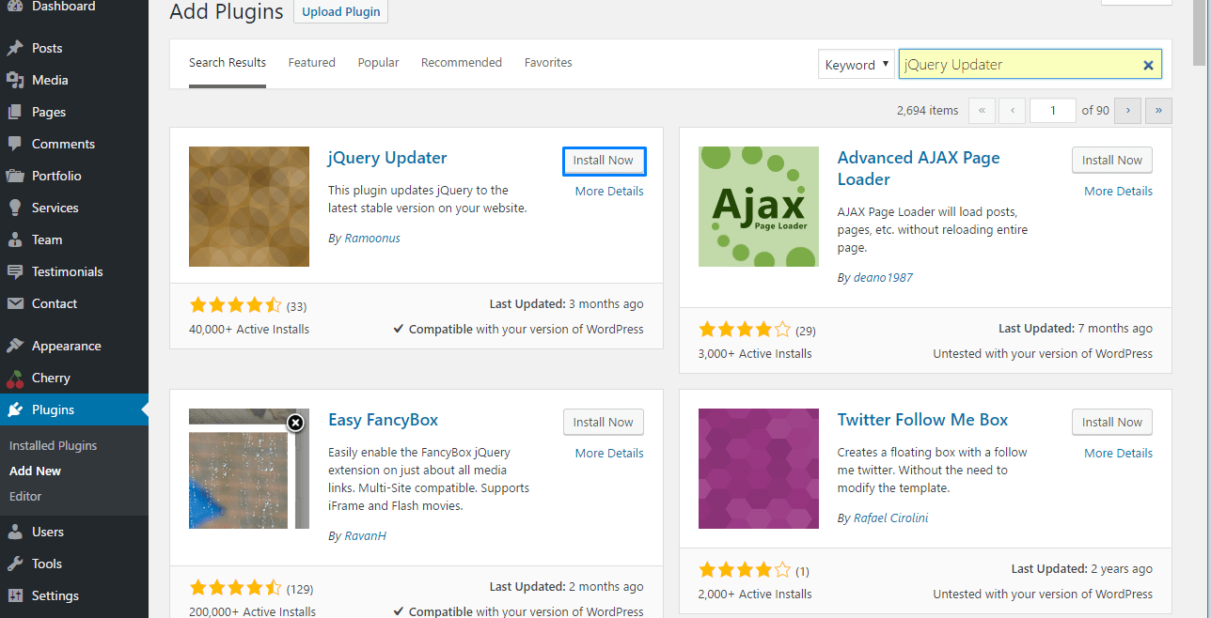The image size is (1211, 618).
Task: Select the Posts pin icon
Action: point(17,47)
